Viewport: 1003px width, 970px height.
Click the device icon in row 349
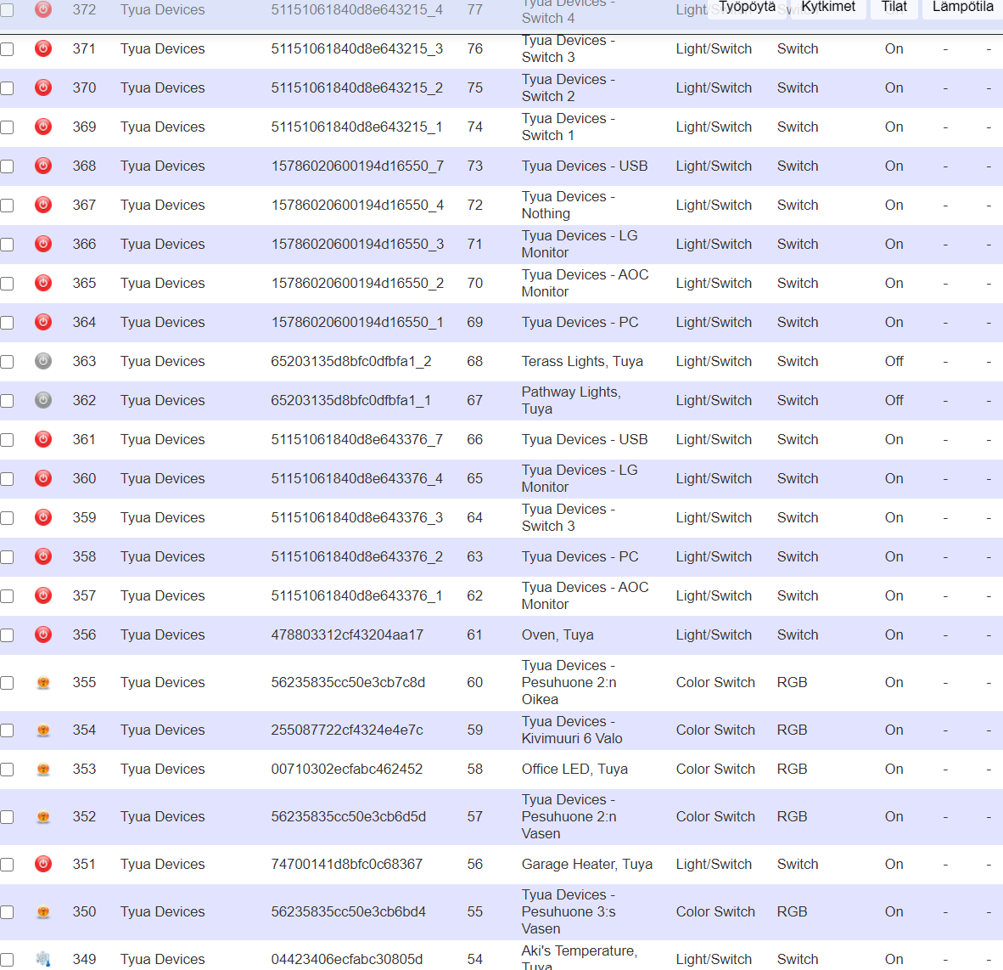click(x=43, y=958)
